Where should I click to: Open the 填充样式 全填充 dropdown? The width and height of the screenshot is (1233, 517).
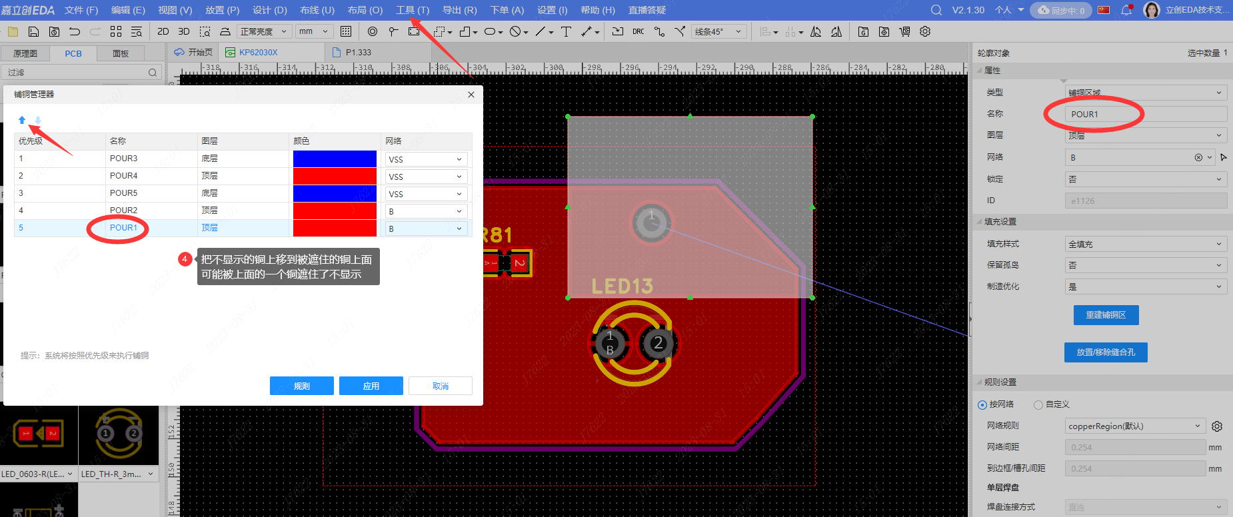tap(1146, 244)
